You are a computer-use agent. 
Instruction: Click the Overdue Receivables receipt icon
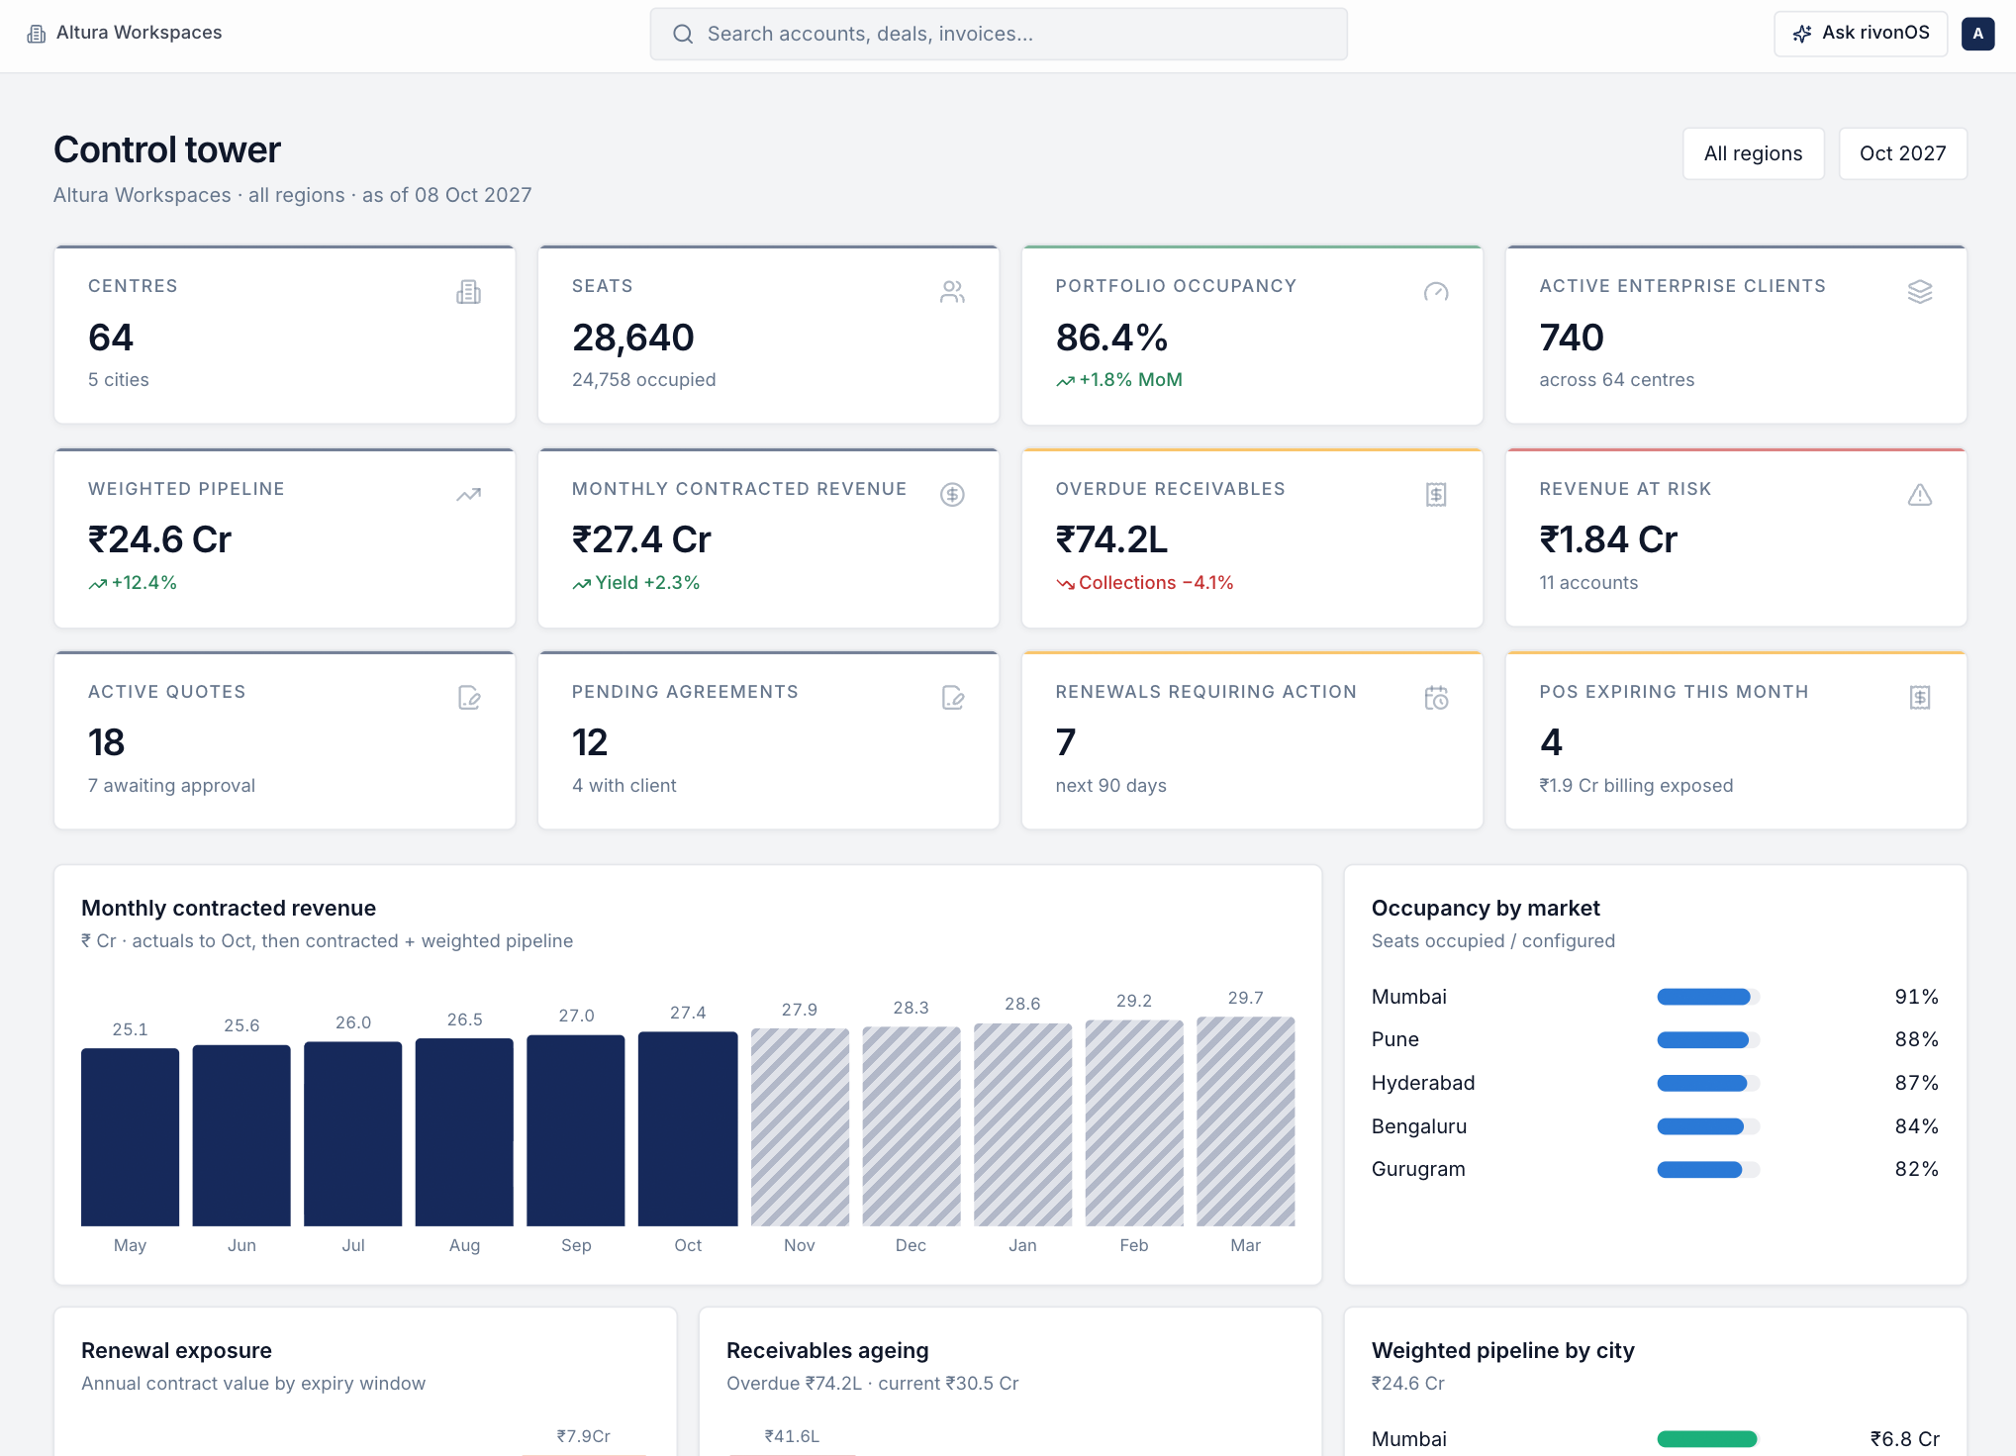coord(1436,495)
